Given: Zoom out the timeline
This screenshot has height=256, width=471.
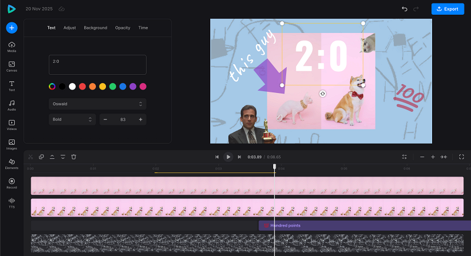Looking at the screenshot, I should point(422,157).
